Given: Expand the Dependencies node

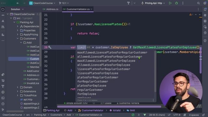Looking at the screenshot, I should point(18,26).
